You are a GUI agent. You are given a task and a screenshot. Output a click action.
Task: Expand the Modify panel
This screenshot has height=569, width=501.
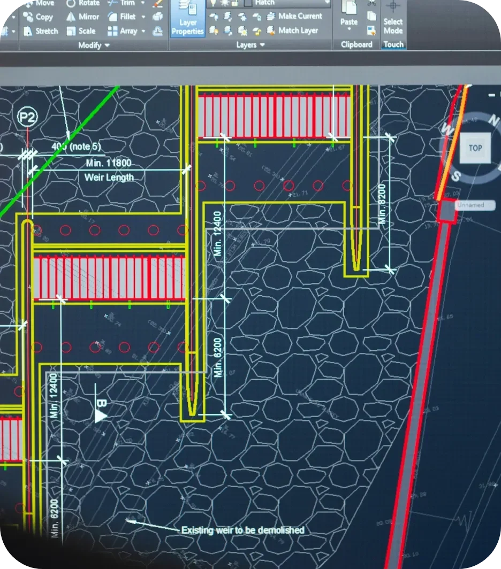94,45
